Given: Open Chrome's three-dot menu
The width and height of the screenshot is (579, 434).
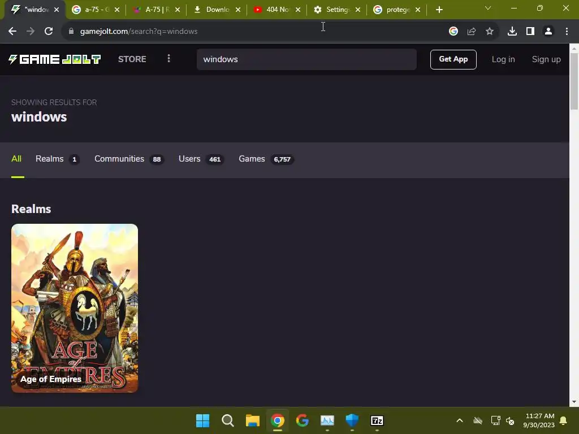Looking at the screenshot, I should coord(567,32).
